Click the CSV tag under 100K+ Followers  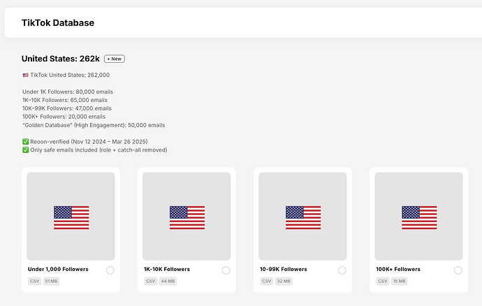point(382,281)
